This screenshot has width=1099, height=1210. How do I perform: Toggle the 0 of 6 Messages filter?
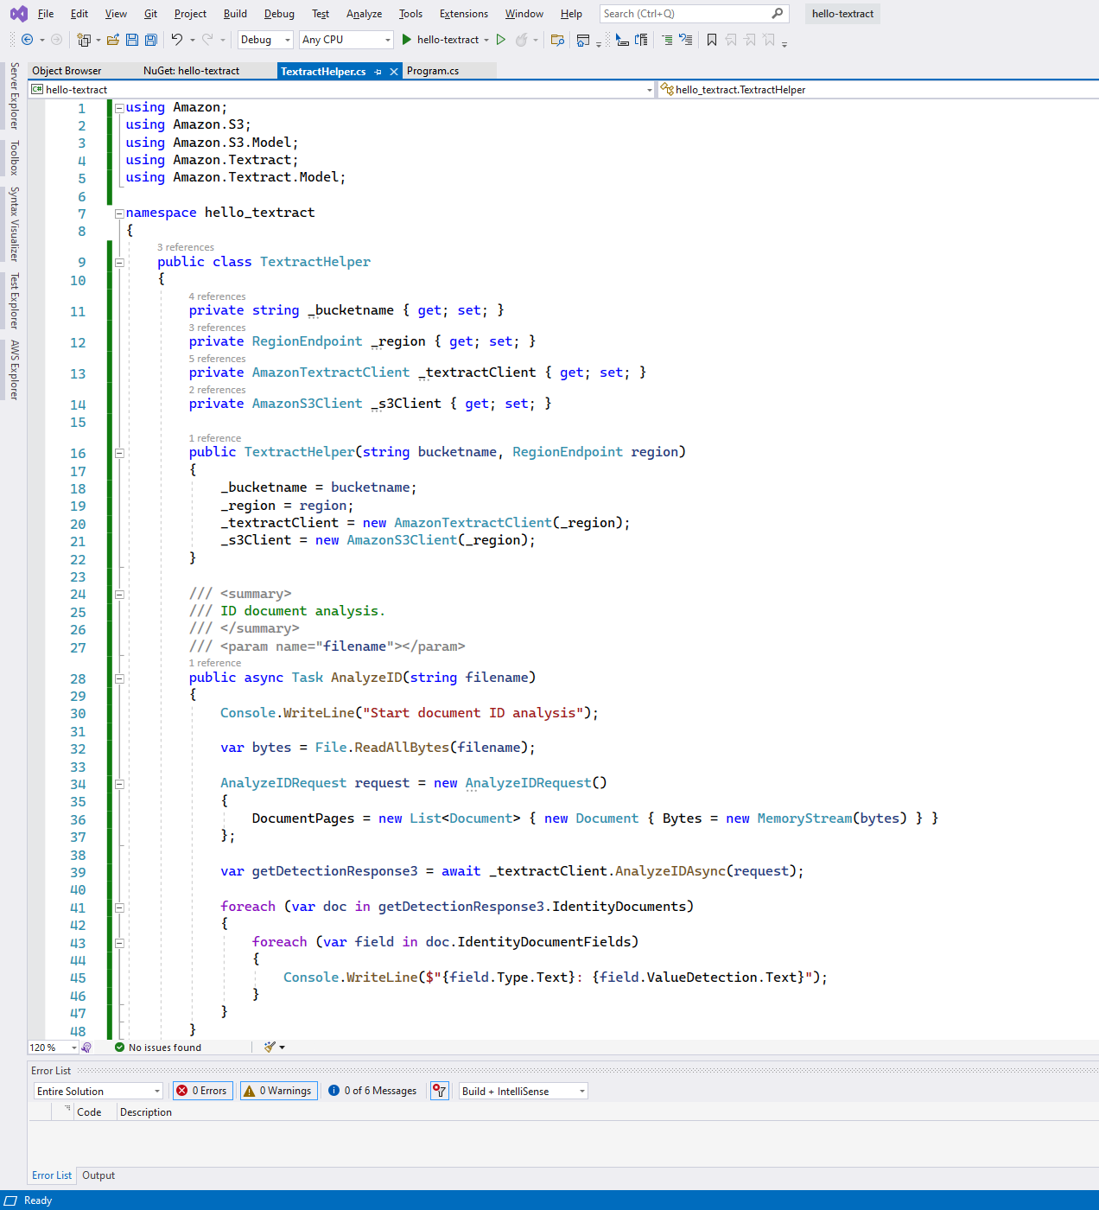click(373, 1091)
